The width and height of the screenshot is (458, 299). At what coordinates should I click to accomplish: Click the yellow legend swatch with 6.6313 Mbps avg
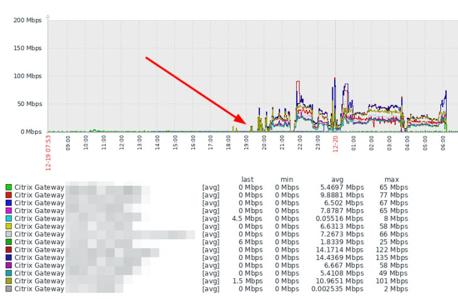[8, 226]
